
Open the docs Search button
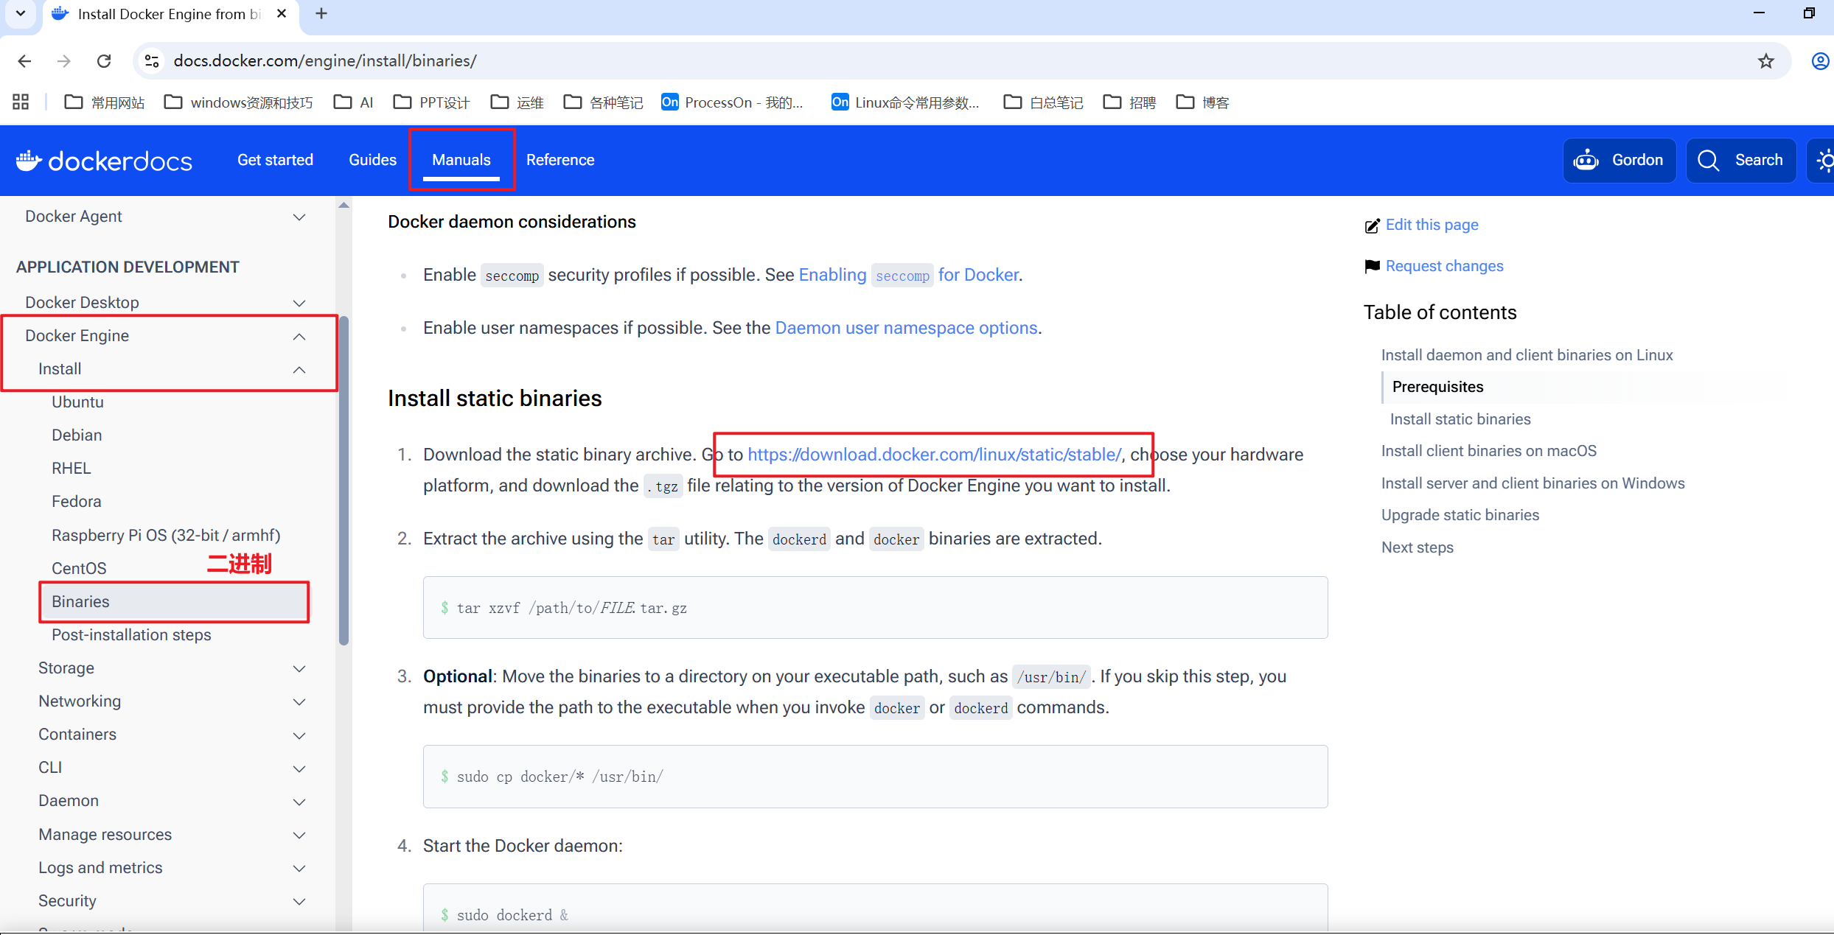(x=1741, y=161)
